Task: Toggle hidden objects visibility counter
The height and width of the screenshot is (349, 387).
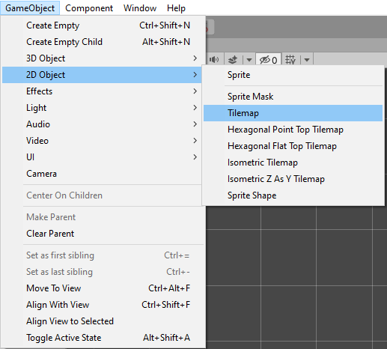Action: [x=269, y=60]
